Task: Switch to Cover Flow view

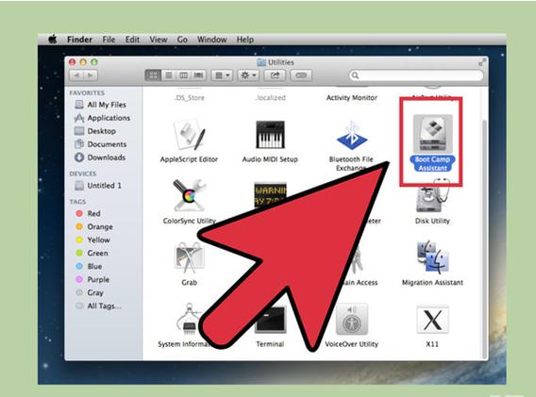Action: click(x=198, y=75)
